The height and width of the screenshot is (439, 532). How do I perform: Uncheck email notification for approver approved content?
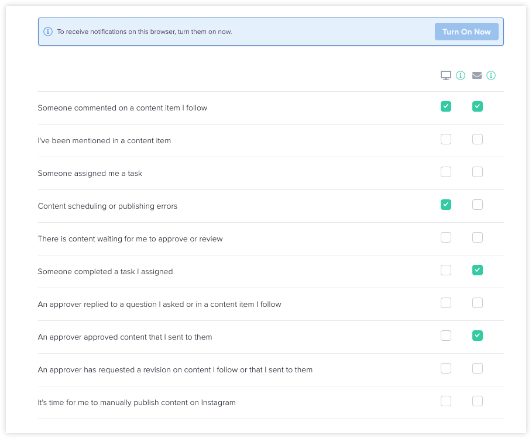pos(478,336)
